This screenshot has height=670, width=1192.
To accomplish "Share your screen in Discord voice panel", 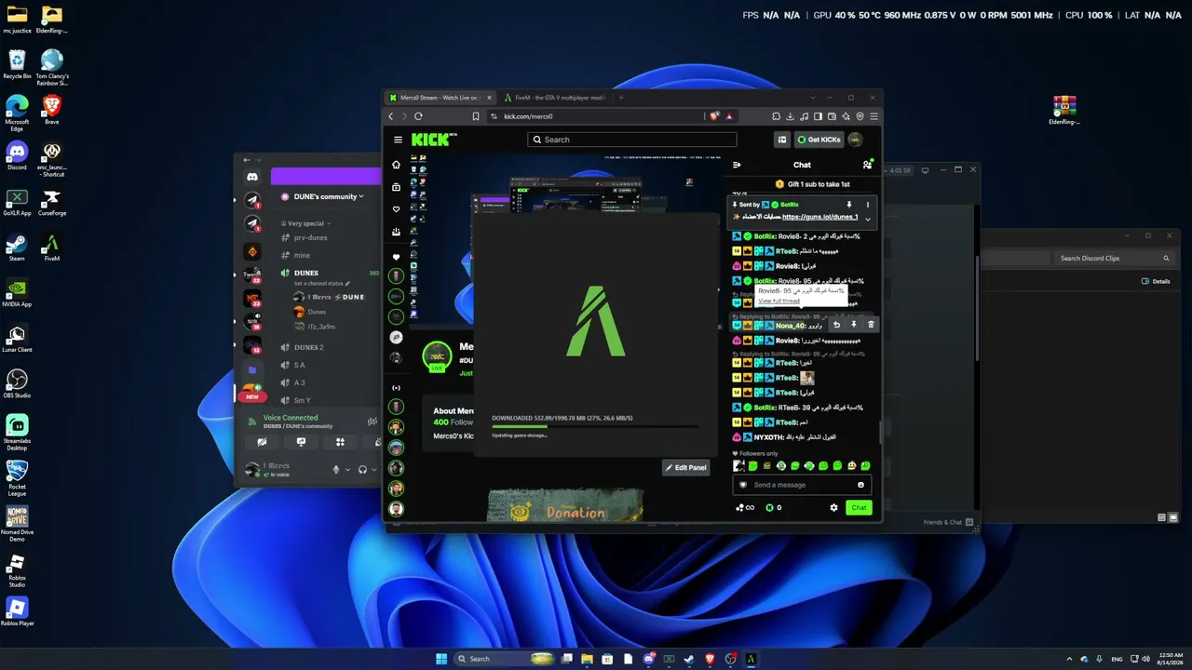I will click(x=301, y=442).
